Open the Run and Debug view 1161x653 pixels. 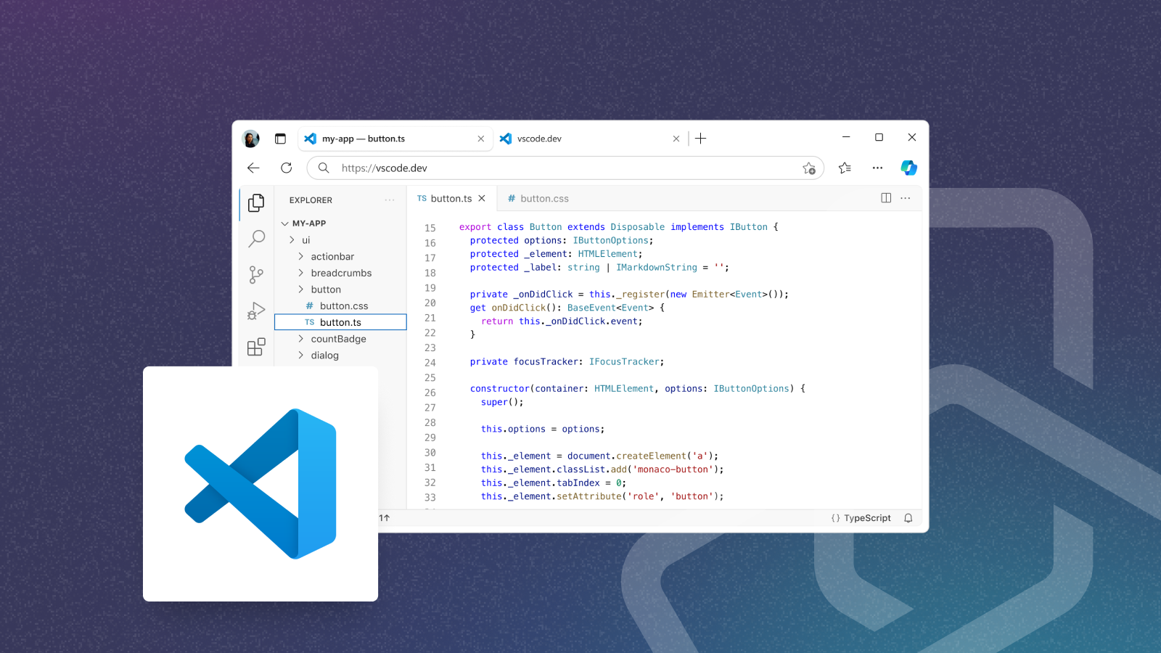pos(256,311)
